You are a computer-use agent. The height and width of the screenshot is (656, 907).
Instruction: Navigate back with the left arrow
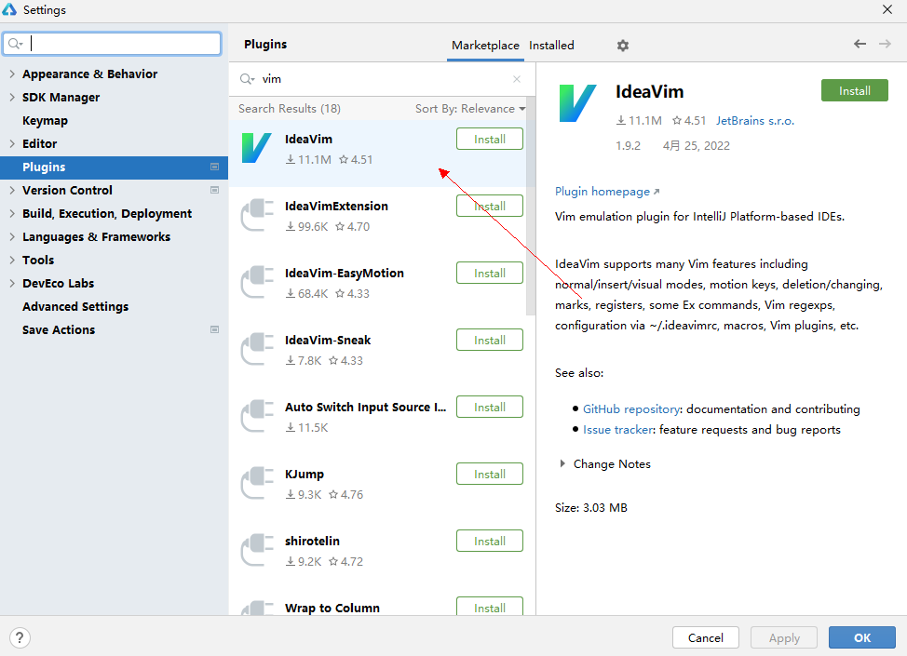point(860,44)
